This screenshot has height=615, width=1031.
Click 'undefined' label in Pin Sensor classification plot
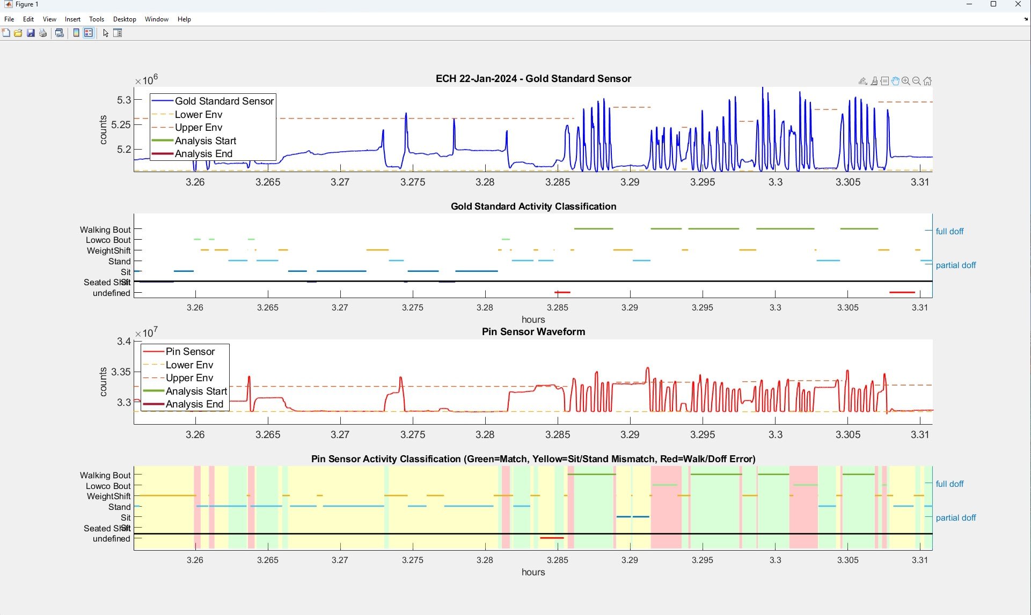click(x=111, y=539)
